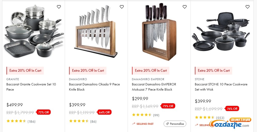Favorite the Granite Cookware Set with heart icon

pyautogui.click(x=59, y=7)
